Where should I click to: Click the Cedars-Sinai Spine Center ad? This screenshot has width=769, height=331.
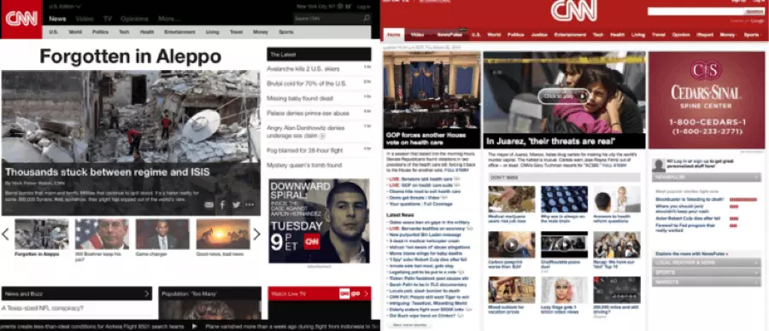coord(707,100)
